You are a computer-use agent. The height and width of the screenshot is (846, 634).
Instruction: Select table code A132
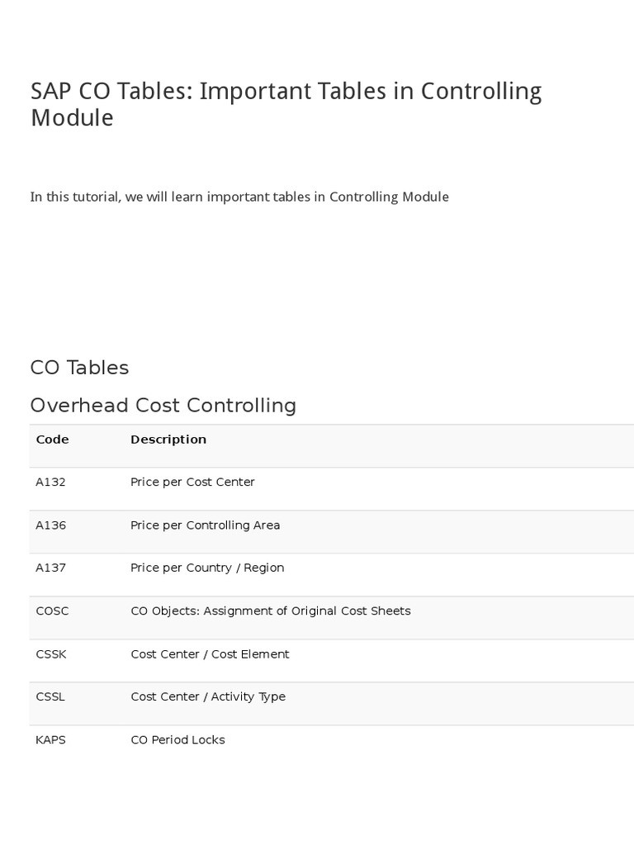click(x=50, y=482)
